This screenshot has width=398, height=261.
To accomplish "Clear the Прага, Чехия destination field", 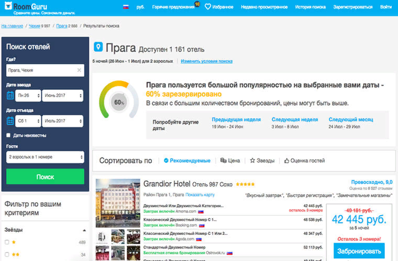I will click(79, 70).
